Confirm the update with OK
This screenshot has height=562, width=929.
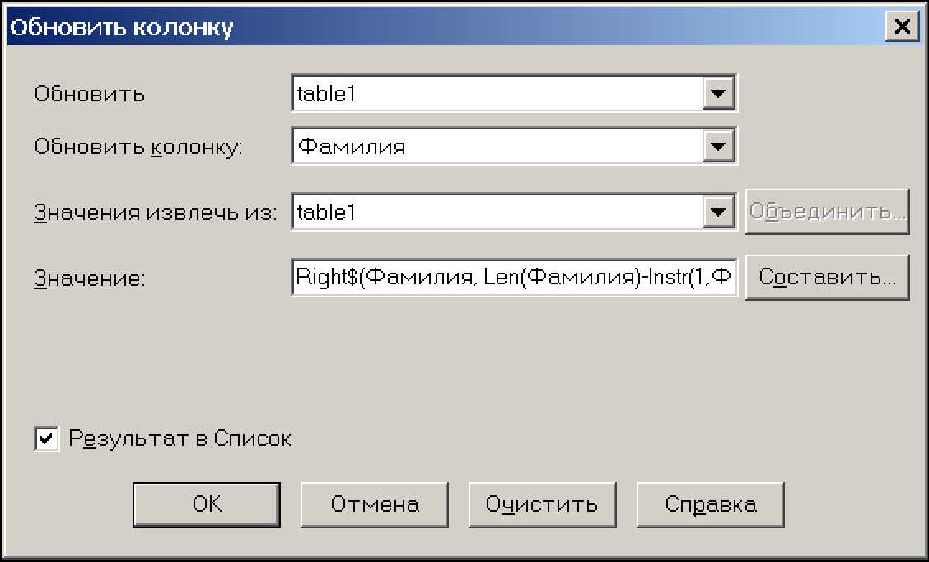tap(207, 504)
